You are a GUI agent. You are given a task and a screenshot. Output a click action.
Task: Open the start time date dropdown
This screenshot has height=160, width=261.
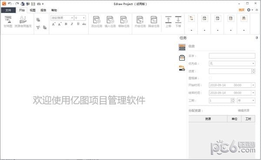(253, 85)
